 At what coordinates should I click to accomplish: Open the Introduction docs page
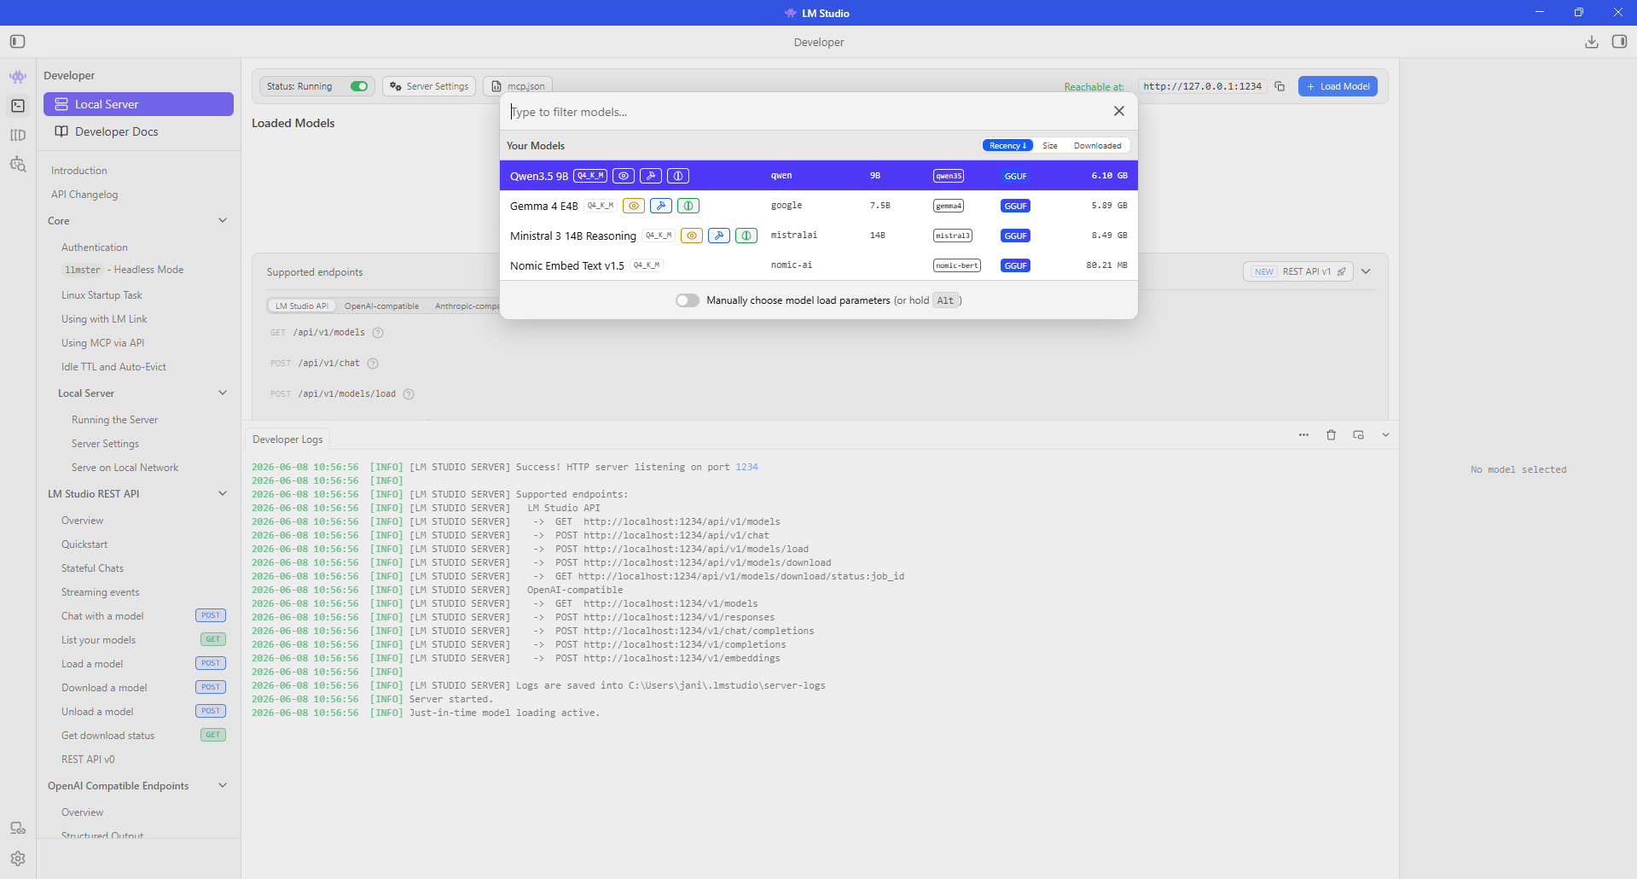[79, 171]
